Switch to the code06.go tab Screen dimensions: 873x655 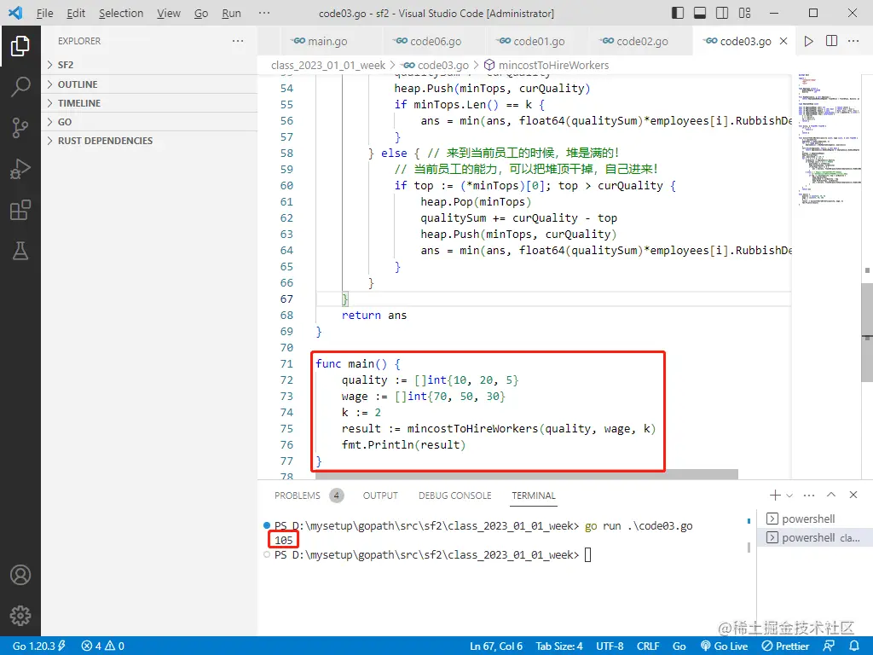click(x=435, y=41)
